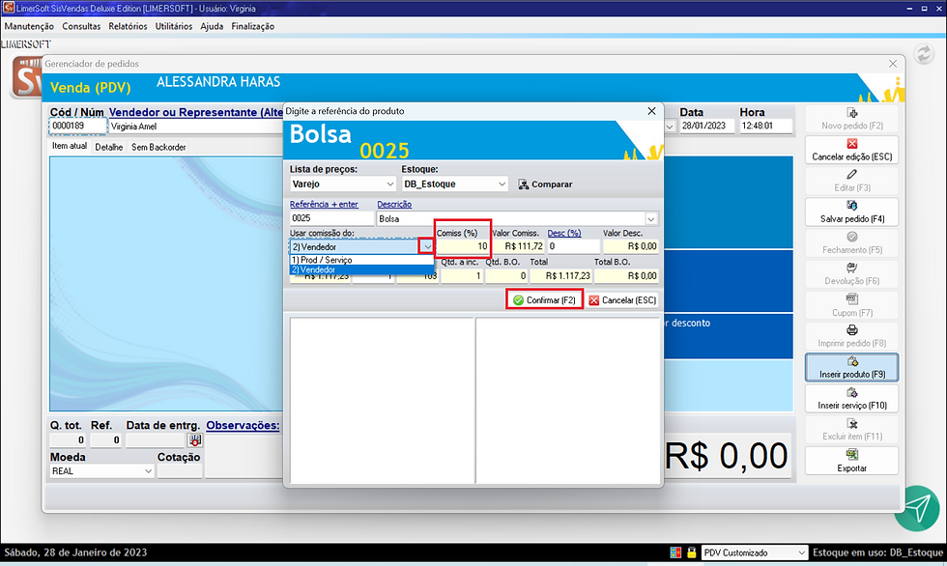Image resolution: width=947 pixels, height=566 pixels.
Task: Click Imprimir pedido (F8) printer button
Action: 851,336
